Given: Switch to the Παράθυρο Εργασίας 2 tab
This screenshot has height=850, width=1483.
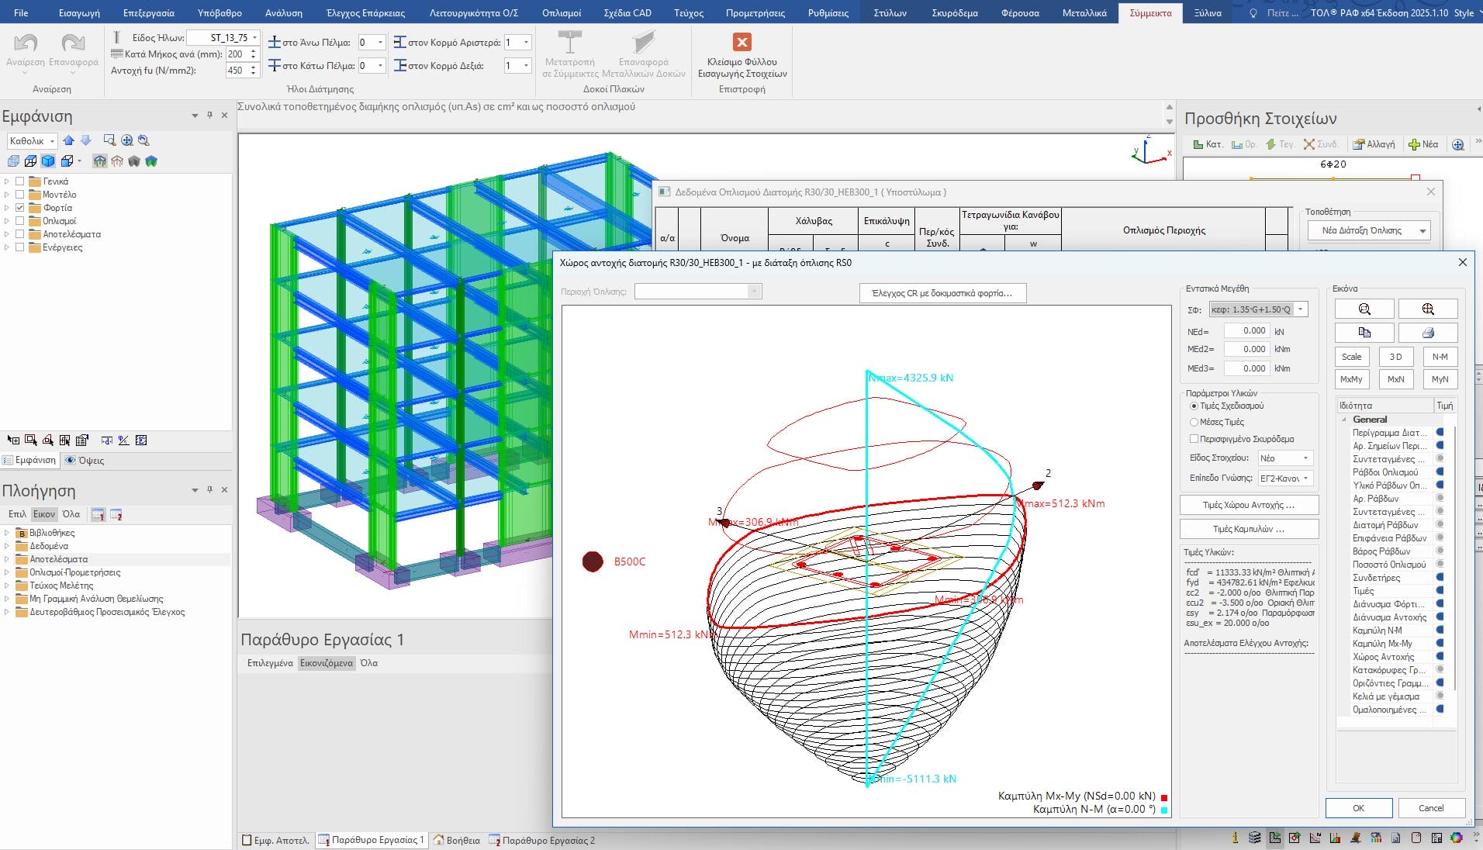Looking at the screenshot, I should tap(548, 841).
